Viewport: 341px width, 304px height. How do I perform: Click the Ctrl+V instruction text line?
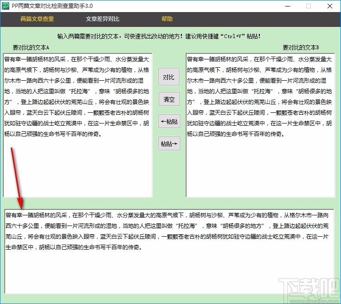[x=171, y=36]
